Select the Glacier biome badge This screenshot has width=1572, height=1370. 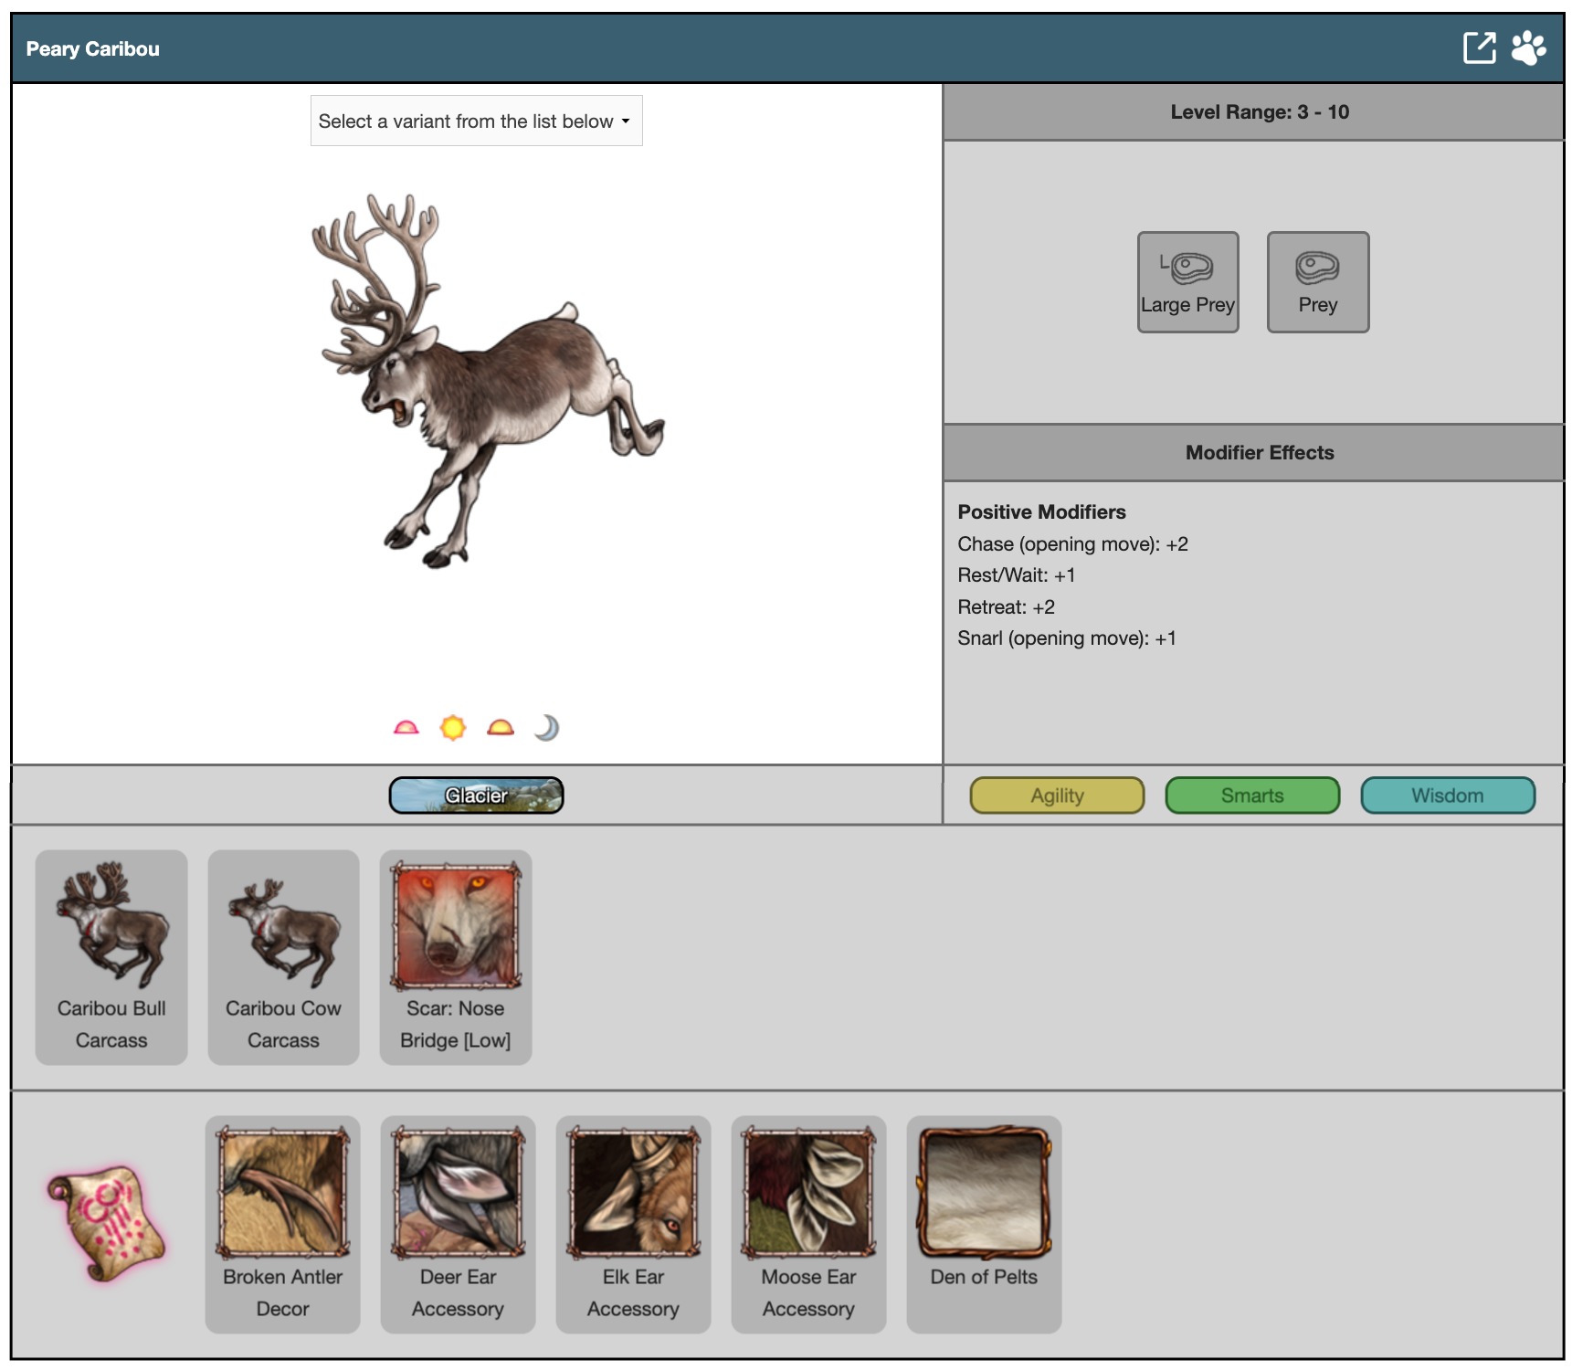point(476,796)
